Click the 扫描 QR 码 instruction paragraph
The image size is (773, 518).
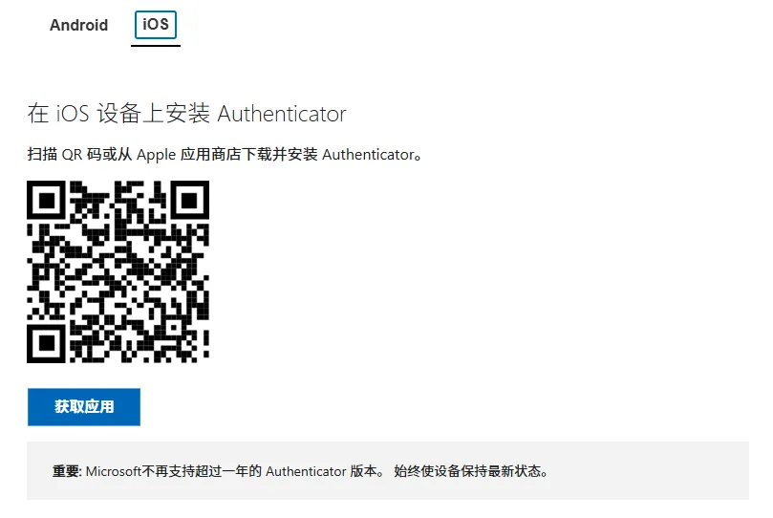225,154
